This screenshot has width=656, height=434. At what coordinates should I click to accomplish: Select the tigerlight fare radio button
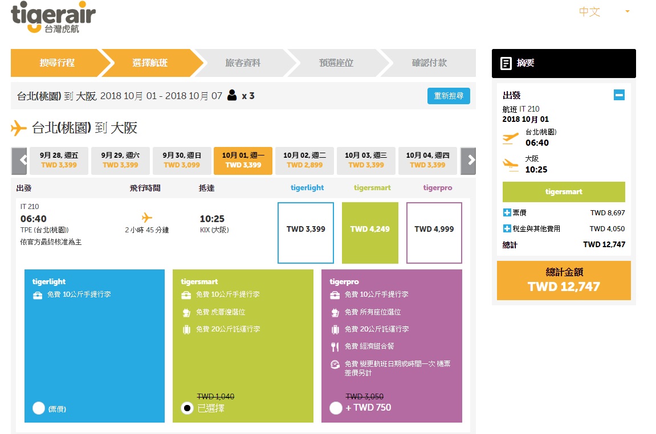(x=39, y=408)
